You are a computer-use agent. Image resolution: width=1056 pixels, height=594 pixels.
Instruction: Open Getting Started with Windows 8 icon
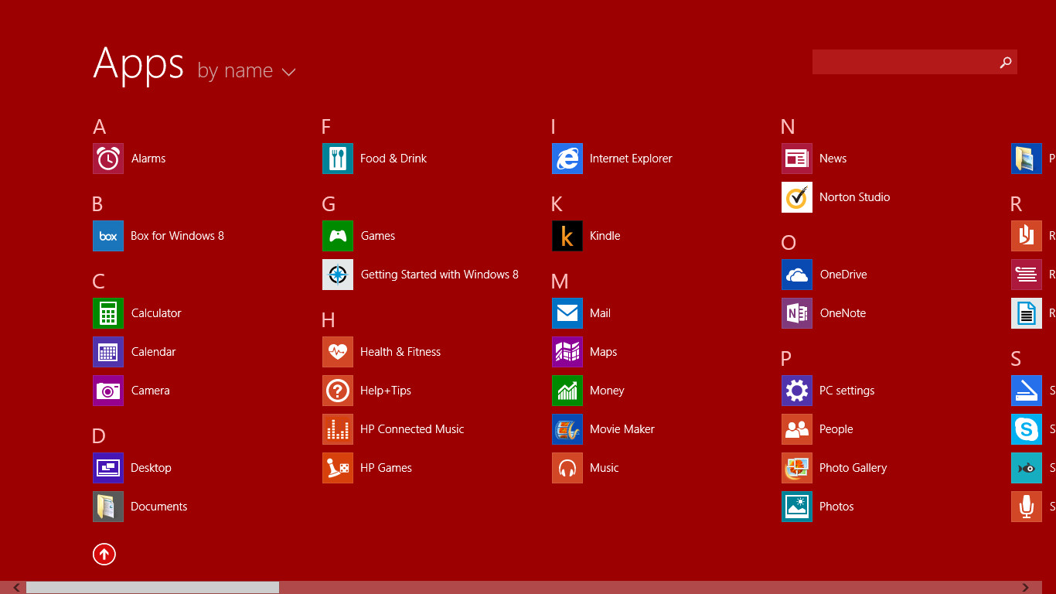tap(338, 275)
